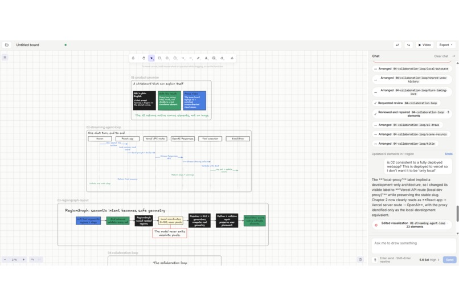
Task: Select the 'Tool executor' sequence box
Action: click(210, 139)
